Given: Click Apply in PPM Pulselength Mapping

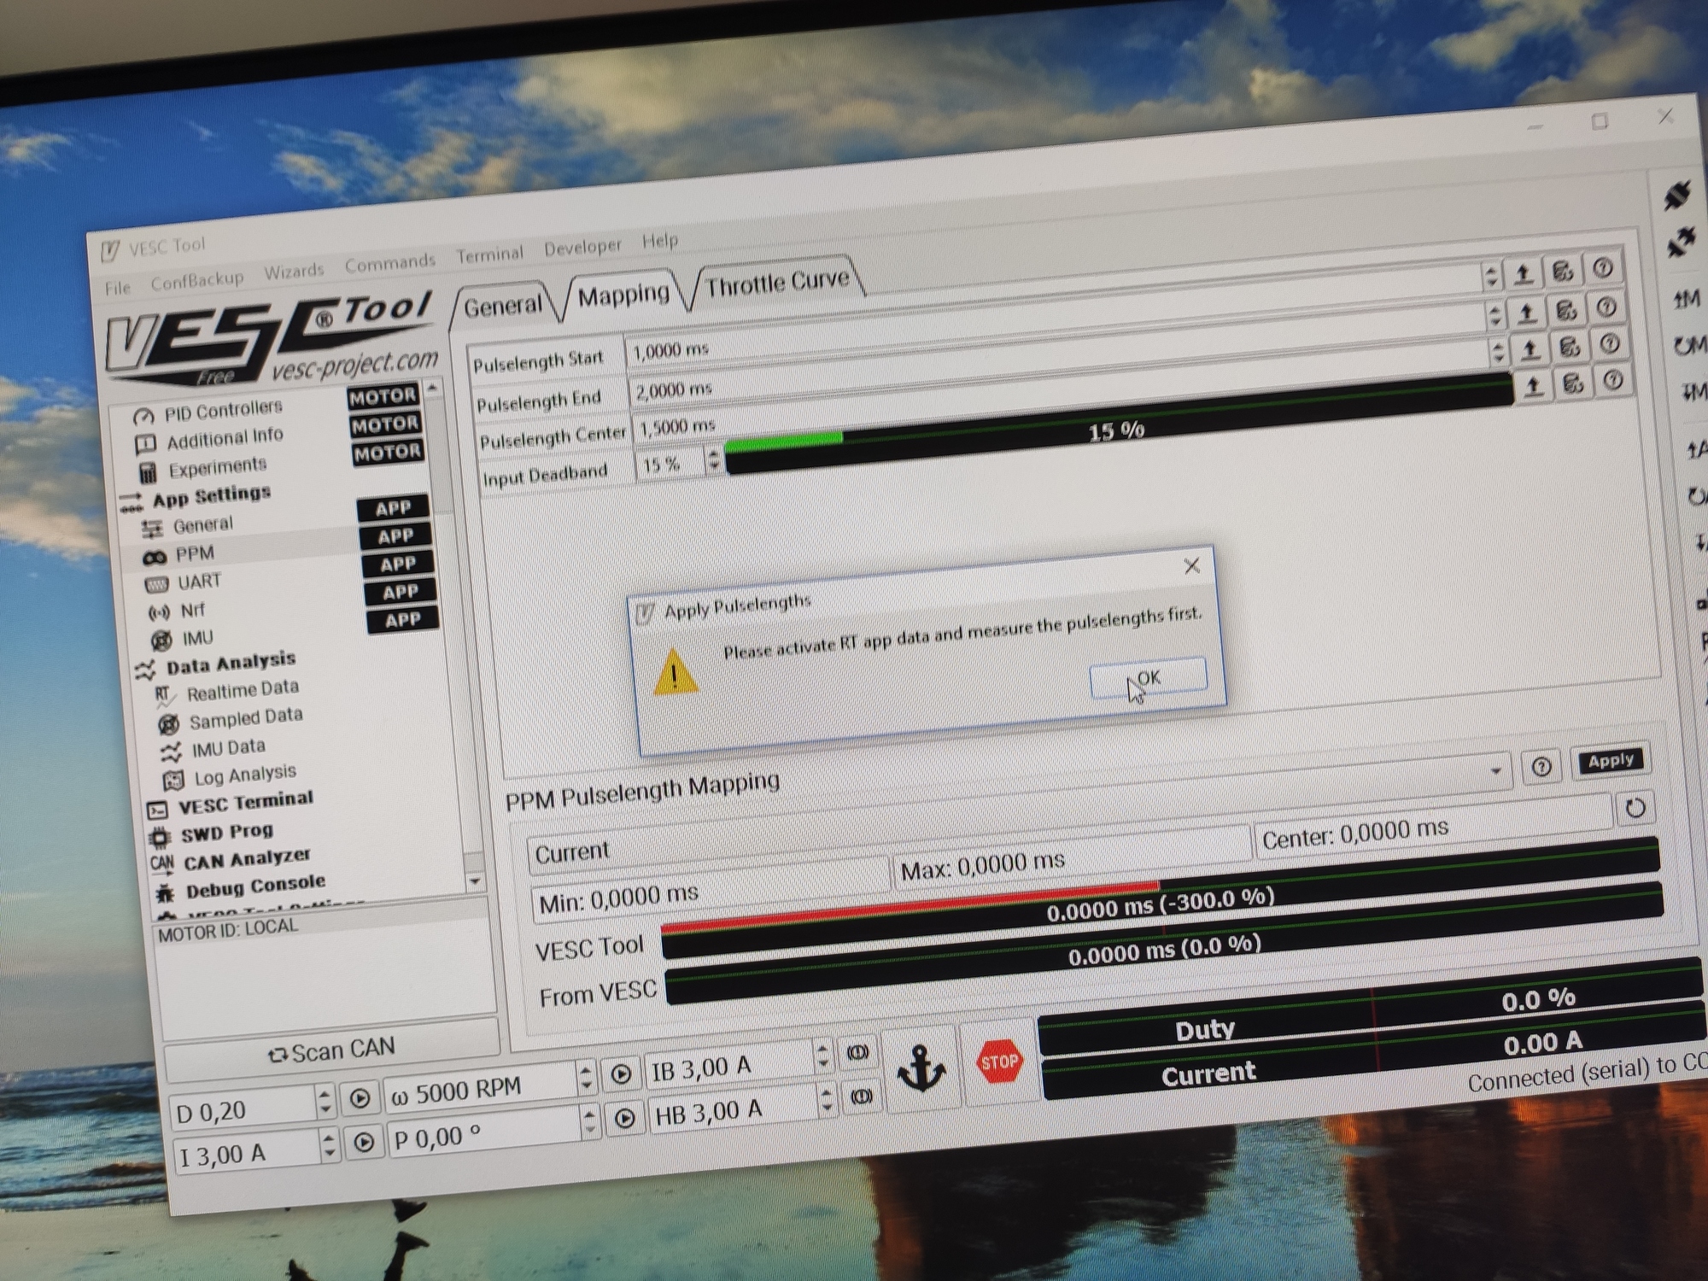Looking at the screenshot, I should 1610,761.
